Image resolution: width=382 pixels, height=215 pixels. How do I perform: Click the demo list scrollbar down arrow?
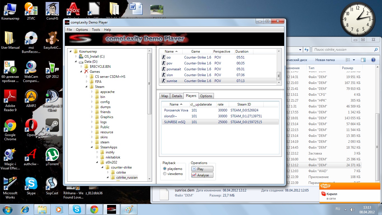coord(279,83)
